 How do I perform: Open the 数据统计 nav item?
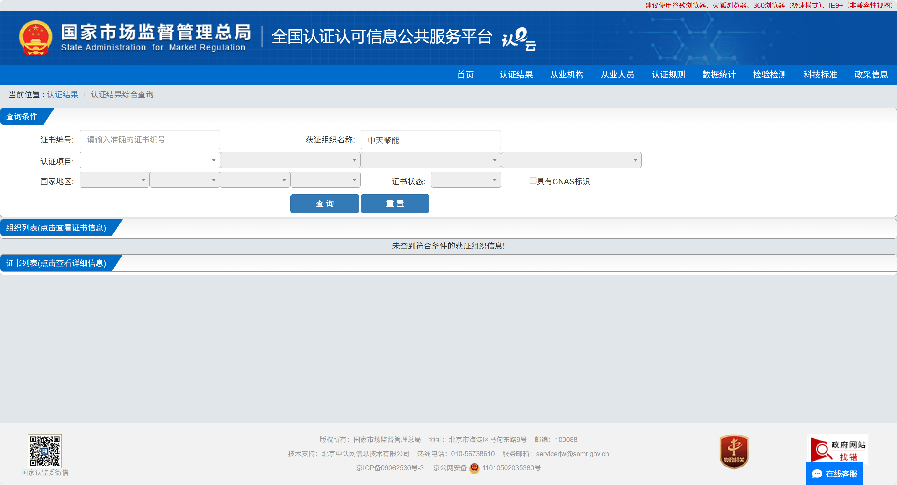pos(719,75)
